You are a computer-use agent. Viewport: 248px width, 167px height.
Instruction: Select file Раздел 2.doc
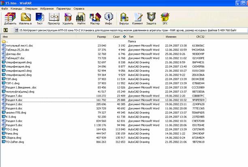pyautogui.click(x=14, y=104)
